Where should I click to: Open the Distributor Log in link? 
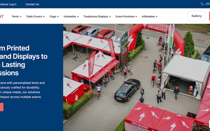tap(8, 4)
